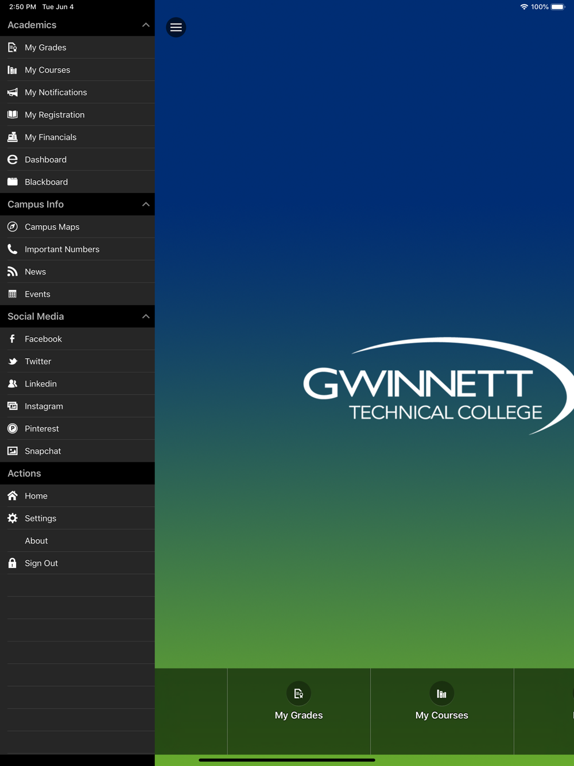Click the My Courses sidebar icon
This screenshot has height=766, width=574.
(12, 70)
